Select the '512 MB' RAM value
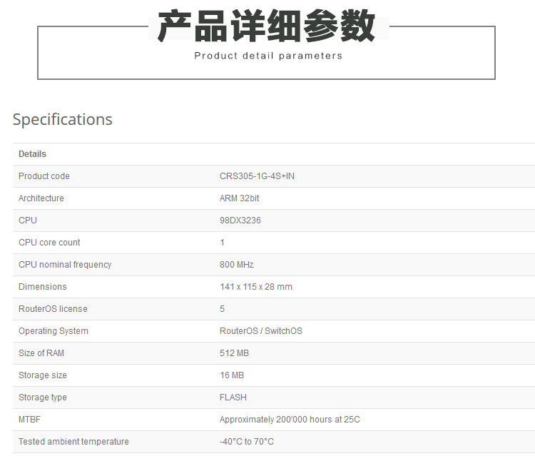535x466 pixels. [x=235, y=353]
